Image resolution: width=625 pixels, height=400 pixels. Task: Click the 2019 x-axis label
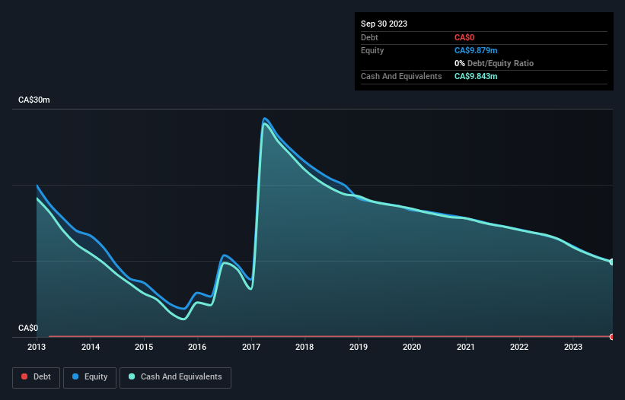[x=359, y=347]
